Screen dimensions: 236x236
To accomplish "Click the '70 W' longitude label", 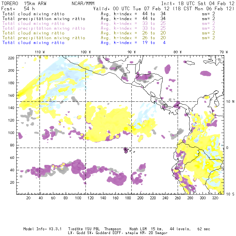I will (224, 52).
